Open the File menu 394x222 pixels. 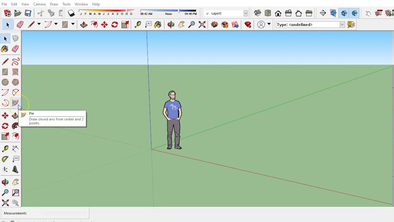tap(4, 4)
